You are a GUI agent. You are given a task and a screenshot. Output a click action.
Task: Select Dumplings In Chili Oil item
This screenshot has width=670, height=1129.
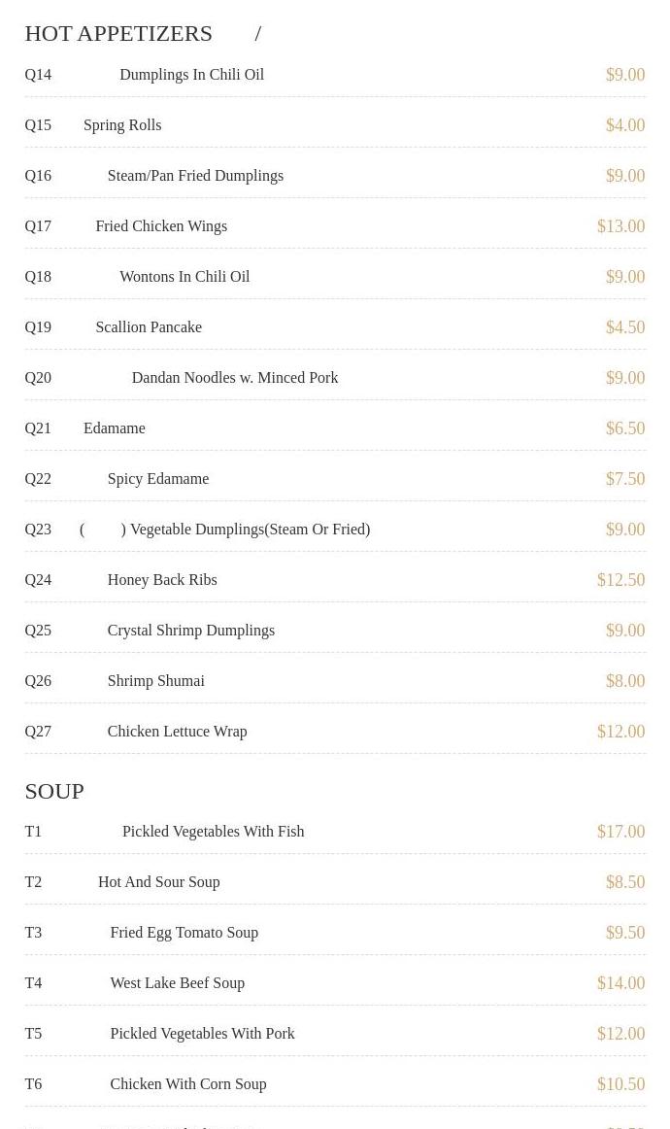click(x=191, y=75)
